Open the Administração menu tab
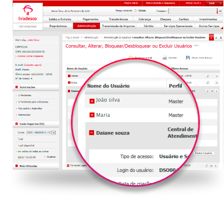The image size is (224, 202). click(86, 26)
